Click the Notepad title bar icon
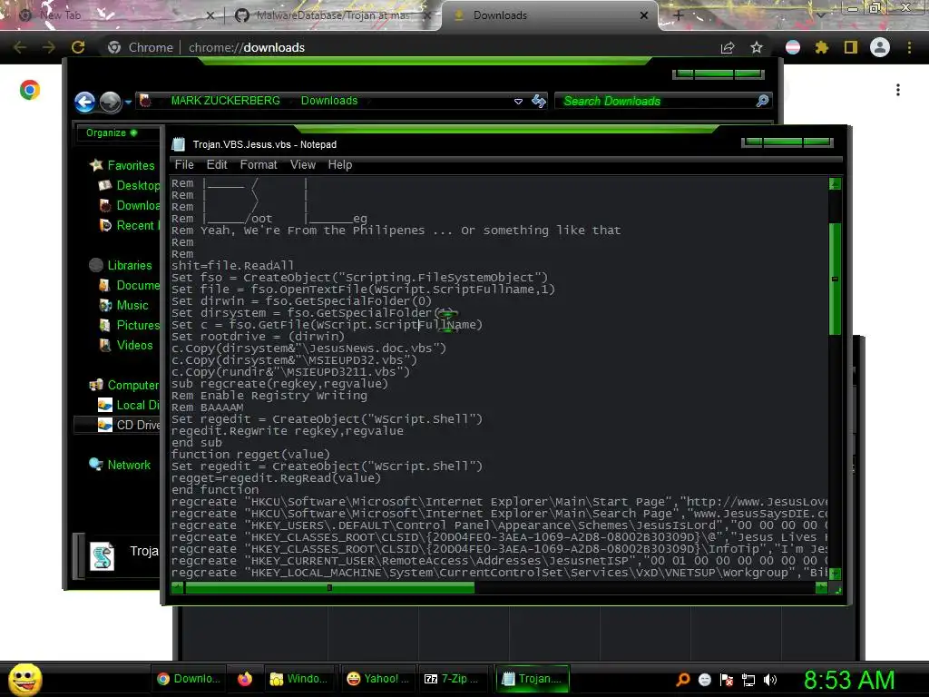Viewport: 929px width, 697px height. (x=179, y=144)
